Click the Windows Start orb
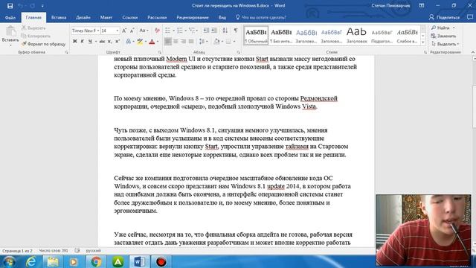This screenshot has width=476, height=268. click(9, 261)
